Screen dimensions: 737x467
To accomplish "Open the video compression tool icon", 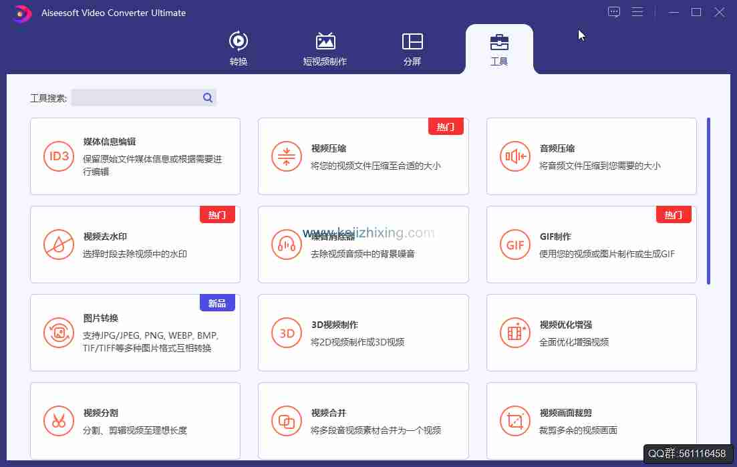I will pos(287,156).
